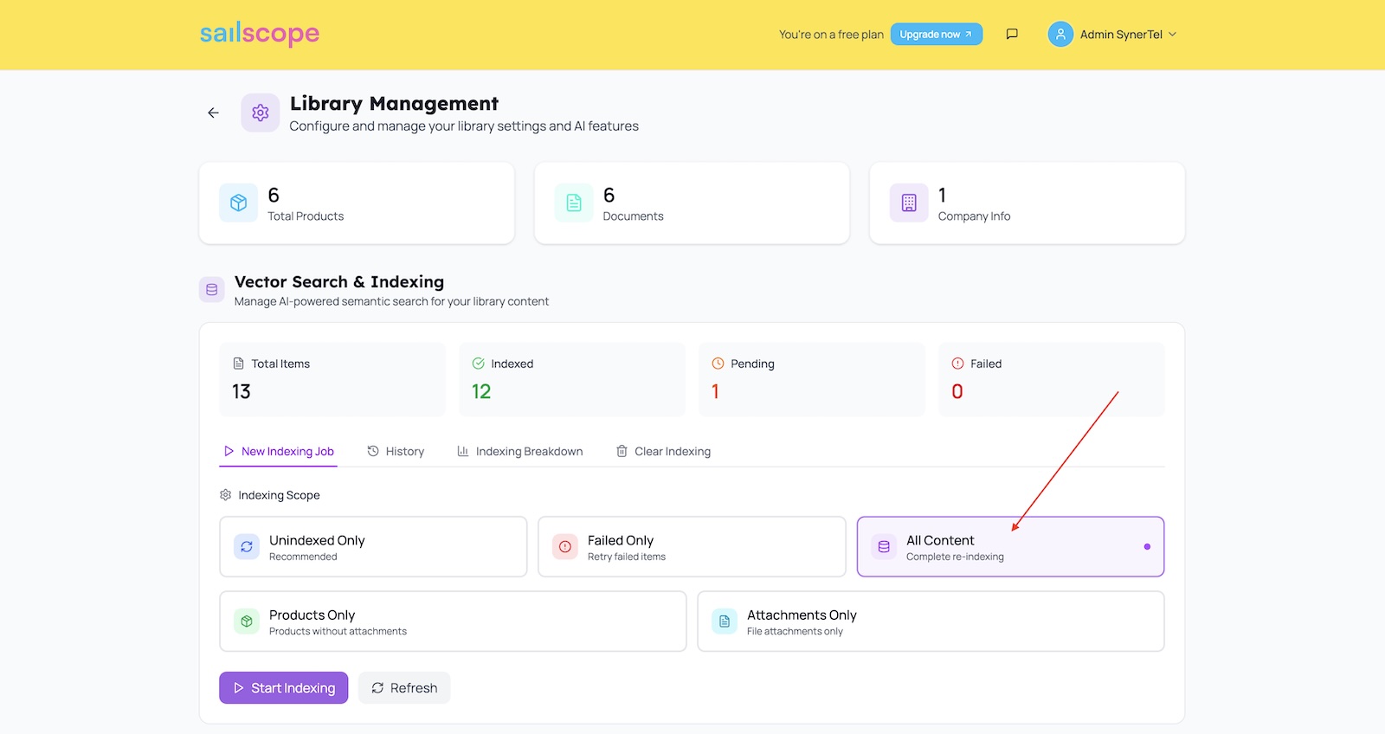Click the back arrow icon
Viewport: 1385px width, 734px height.
click(213, 113)
